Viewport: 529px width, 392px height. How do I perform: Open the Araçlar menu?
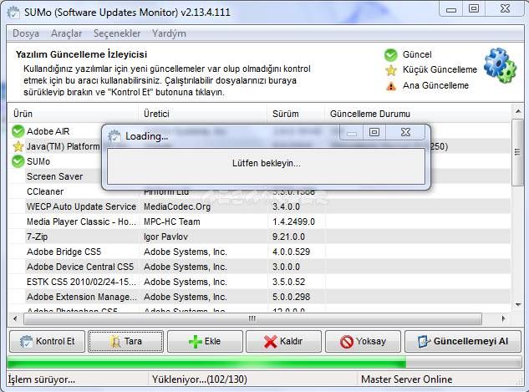pyautogui.click(x=67, y=33)
